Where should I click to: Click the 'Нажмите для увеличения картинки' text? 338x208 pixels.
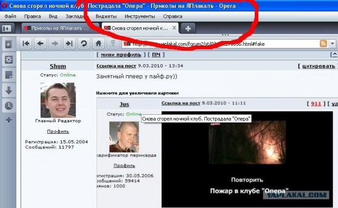(137, 93)
